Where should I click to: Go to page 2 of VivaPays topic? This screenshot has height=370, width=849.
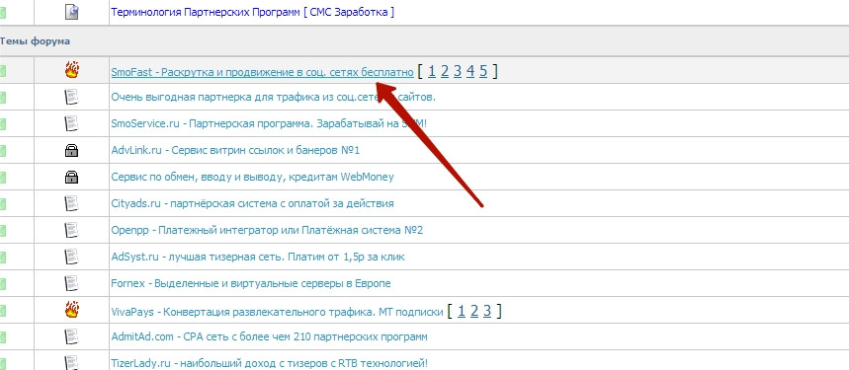(x=474, y=311)
